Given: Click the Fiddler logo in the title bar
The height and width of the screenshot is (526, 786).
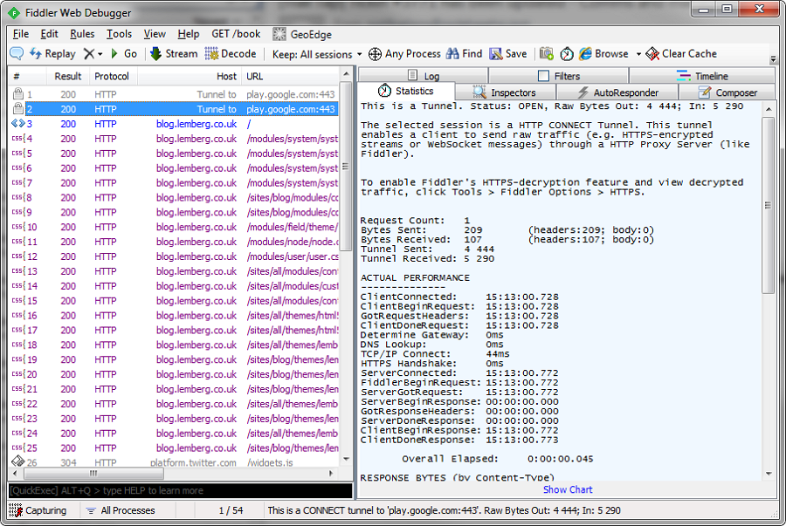Looking at the screenshot, I should [14, 13].
